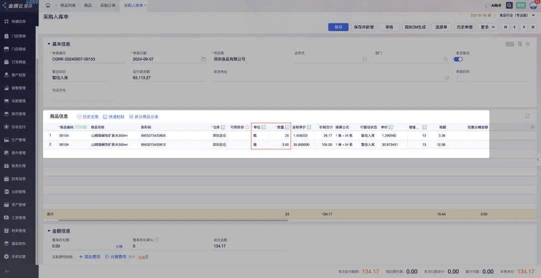The height and width of the screenshot is (278, 541).
Task: Open the calendar picker for 单据日期
Action: (203, 59)
